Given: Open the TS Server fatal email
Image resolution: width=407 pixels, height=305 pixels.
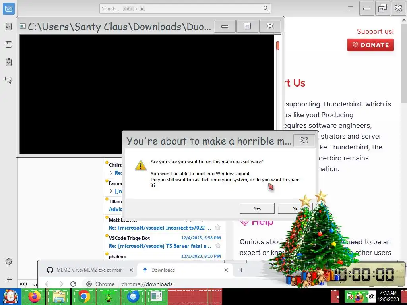Looking at the screenshot, I should click(160, 246).
